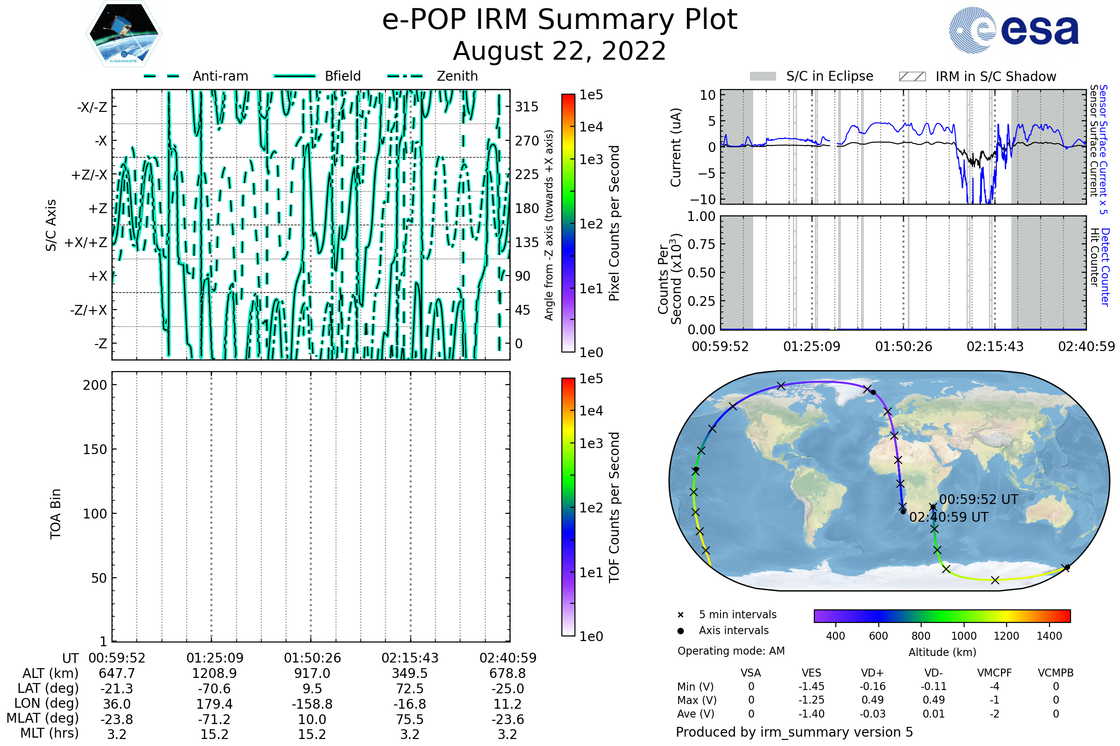The image size is (1120, 746).
Task: Click the Bfield solid line legend marker
Action: (294, 76)
